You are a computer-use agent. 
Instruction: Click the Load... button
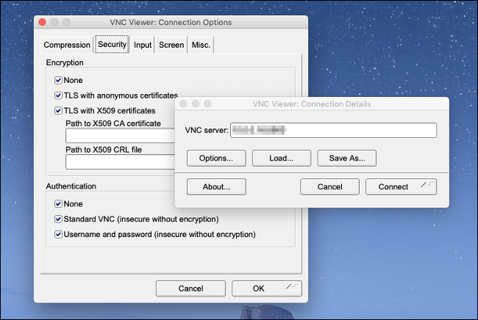[282, 159]
